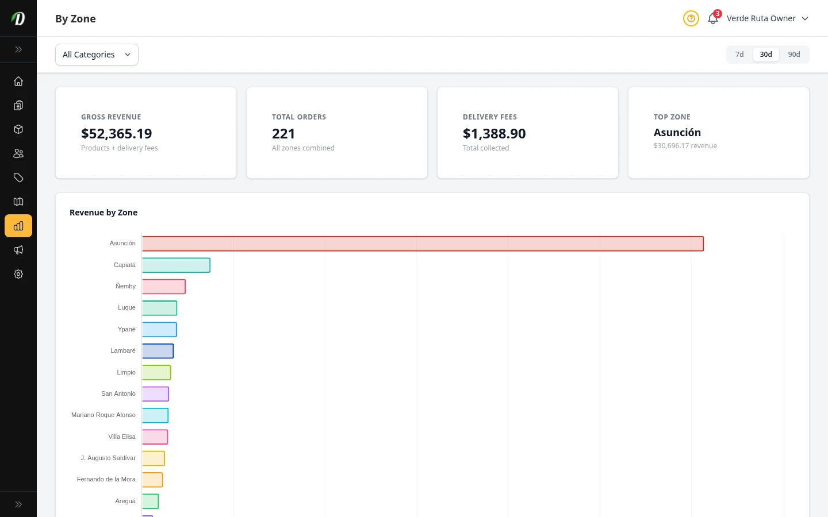
Task: Enable the 90d time range
Action: coord(794,54)
